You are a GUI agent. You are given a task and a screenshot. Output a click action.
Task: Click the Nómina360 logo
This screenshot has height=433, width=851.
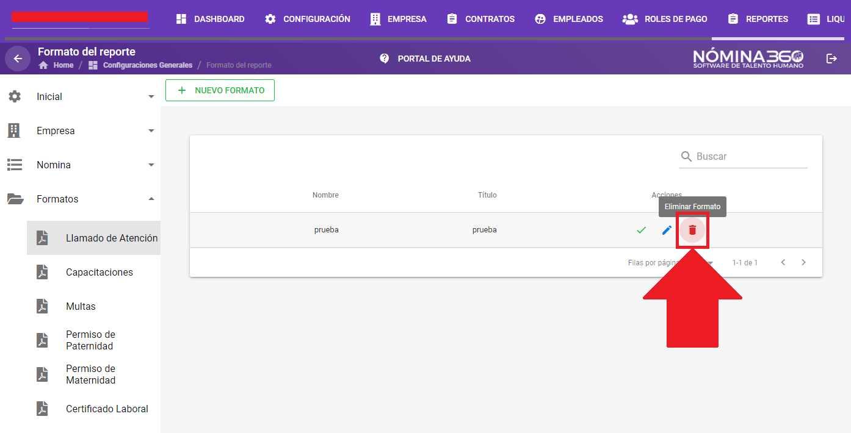[748, 59]
